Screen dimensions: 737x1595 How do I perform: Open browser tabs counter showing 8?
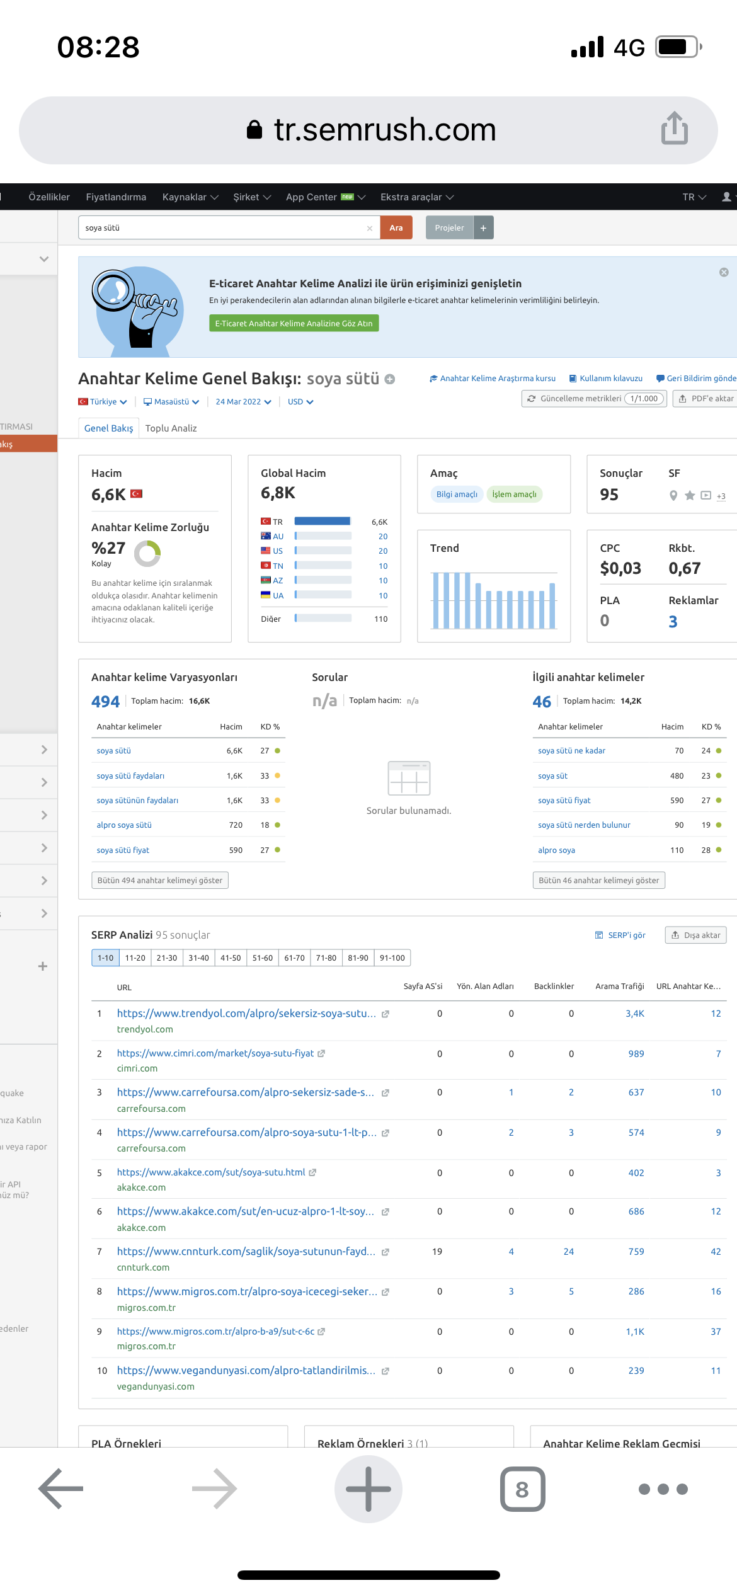click(x=522, y=1489)
